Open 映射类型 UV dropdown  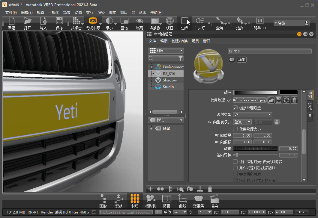coord(253,114)
